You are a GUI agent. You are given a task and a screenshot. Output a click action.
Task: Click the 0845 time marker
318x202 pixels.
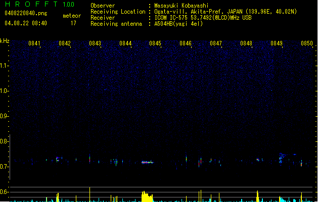(155, 43)
